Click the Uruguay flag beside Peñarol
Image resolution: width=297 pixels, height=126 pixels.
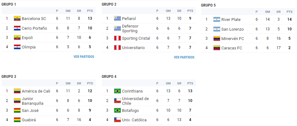117,18
